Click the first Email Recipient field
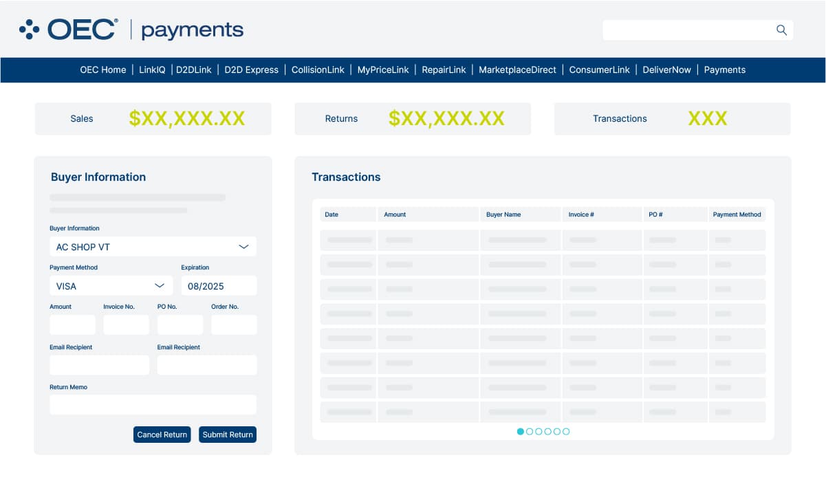826x482 pixels. pyautogui.click(x=99, y=365)
